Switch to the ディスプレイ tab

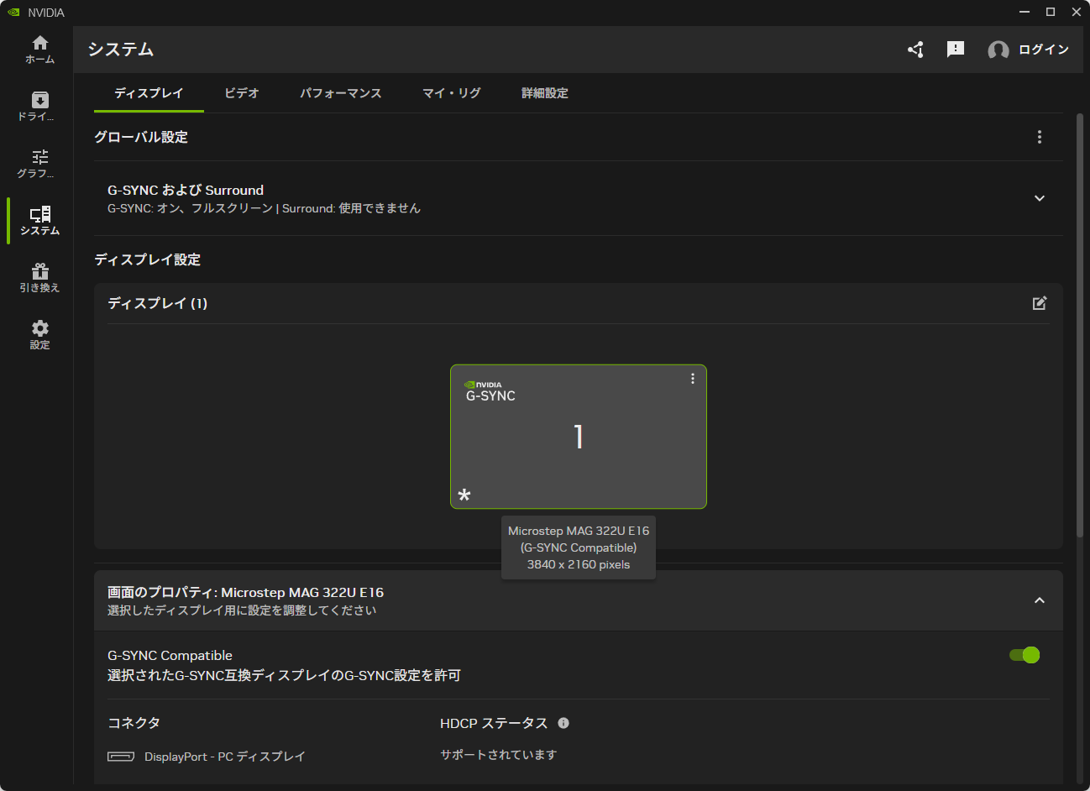click(149, 93)
